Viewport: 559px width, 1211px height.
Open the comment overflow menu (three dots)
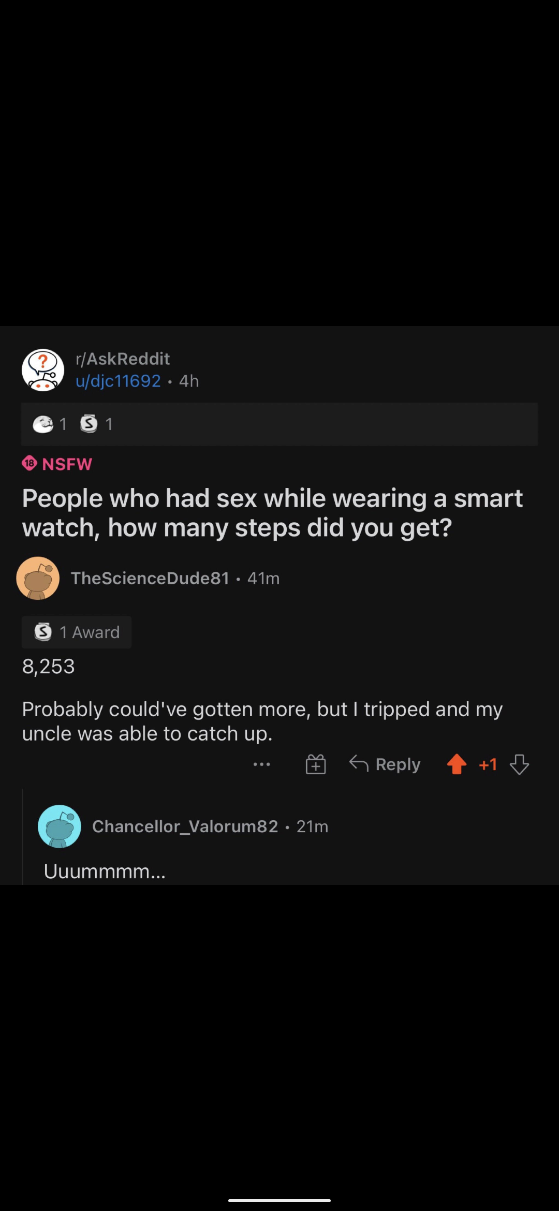(x=262, y=764)
